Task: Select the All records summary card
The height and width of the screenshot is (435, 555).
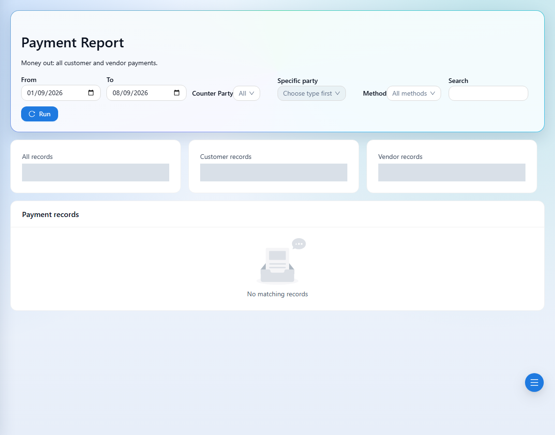Action: (x=96, y=166)
